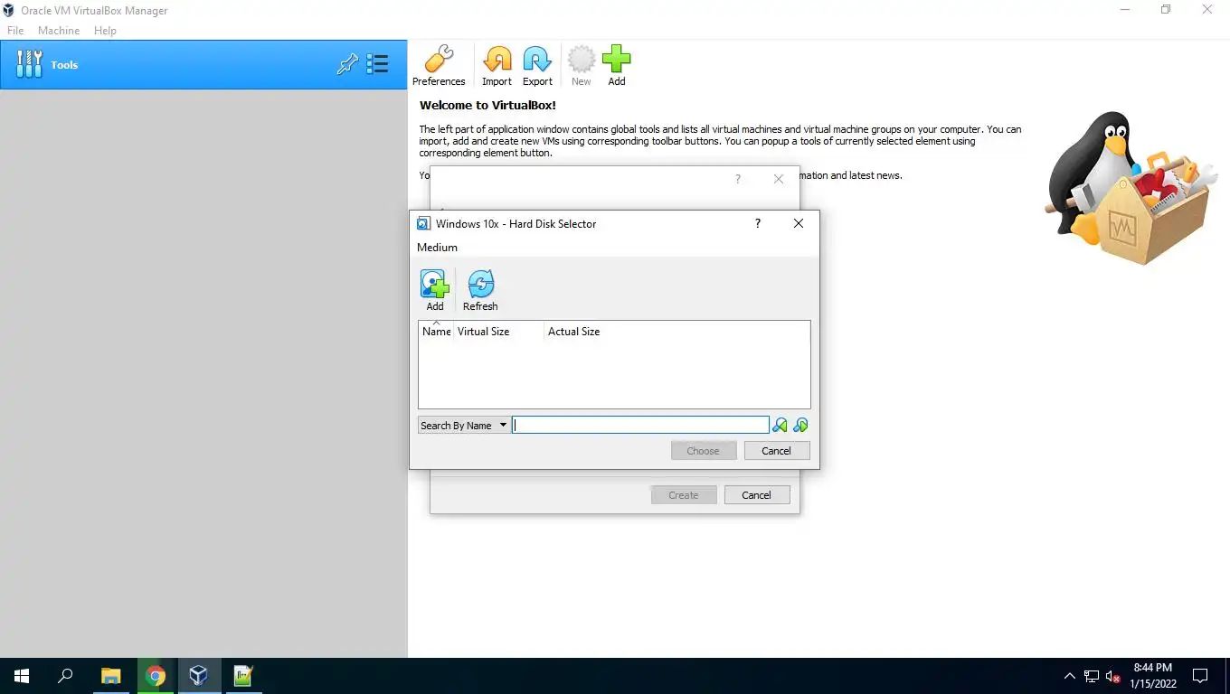Sort media by Virtual Size column
This screenshot has height=694, width=1230.
pos(498,332)
